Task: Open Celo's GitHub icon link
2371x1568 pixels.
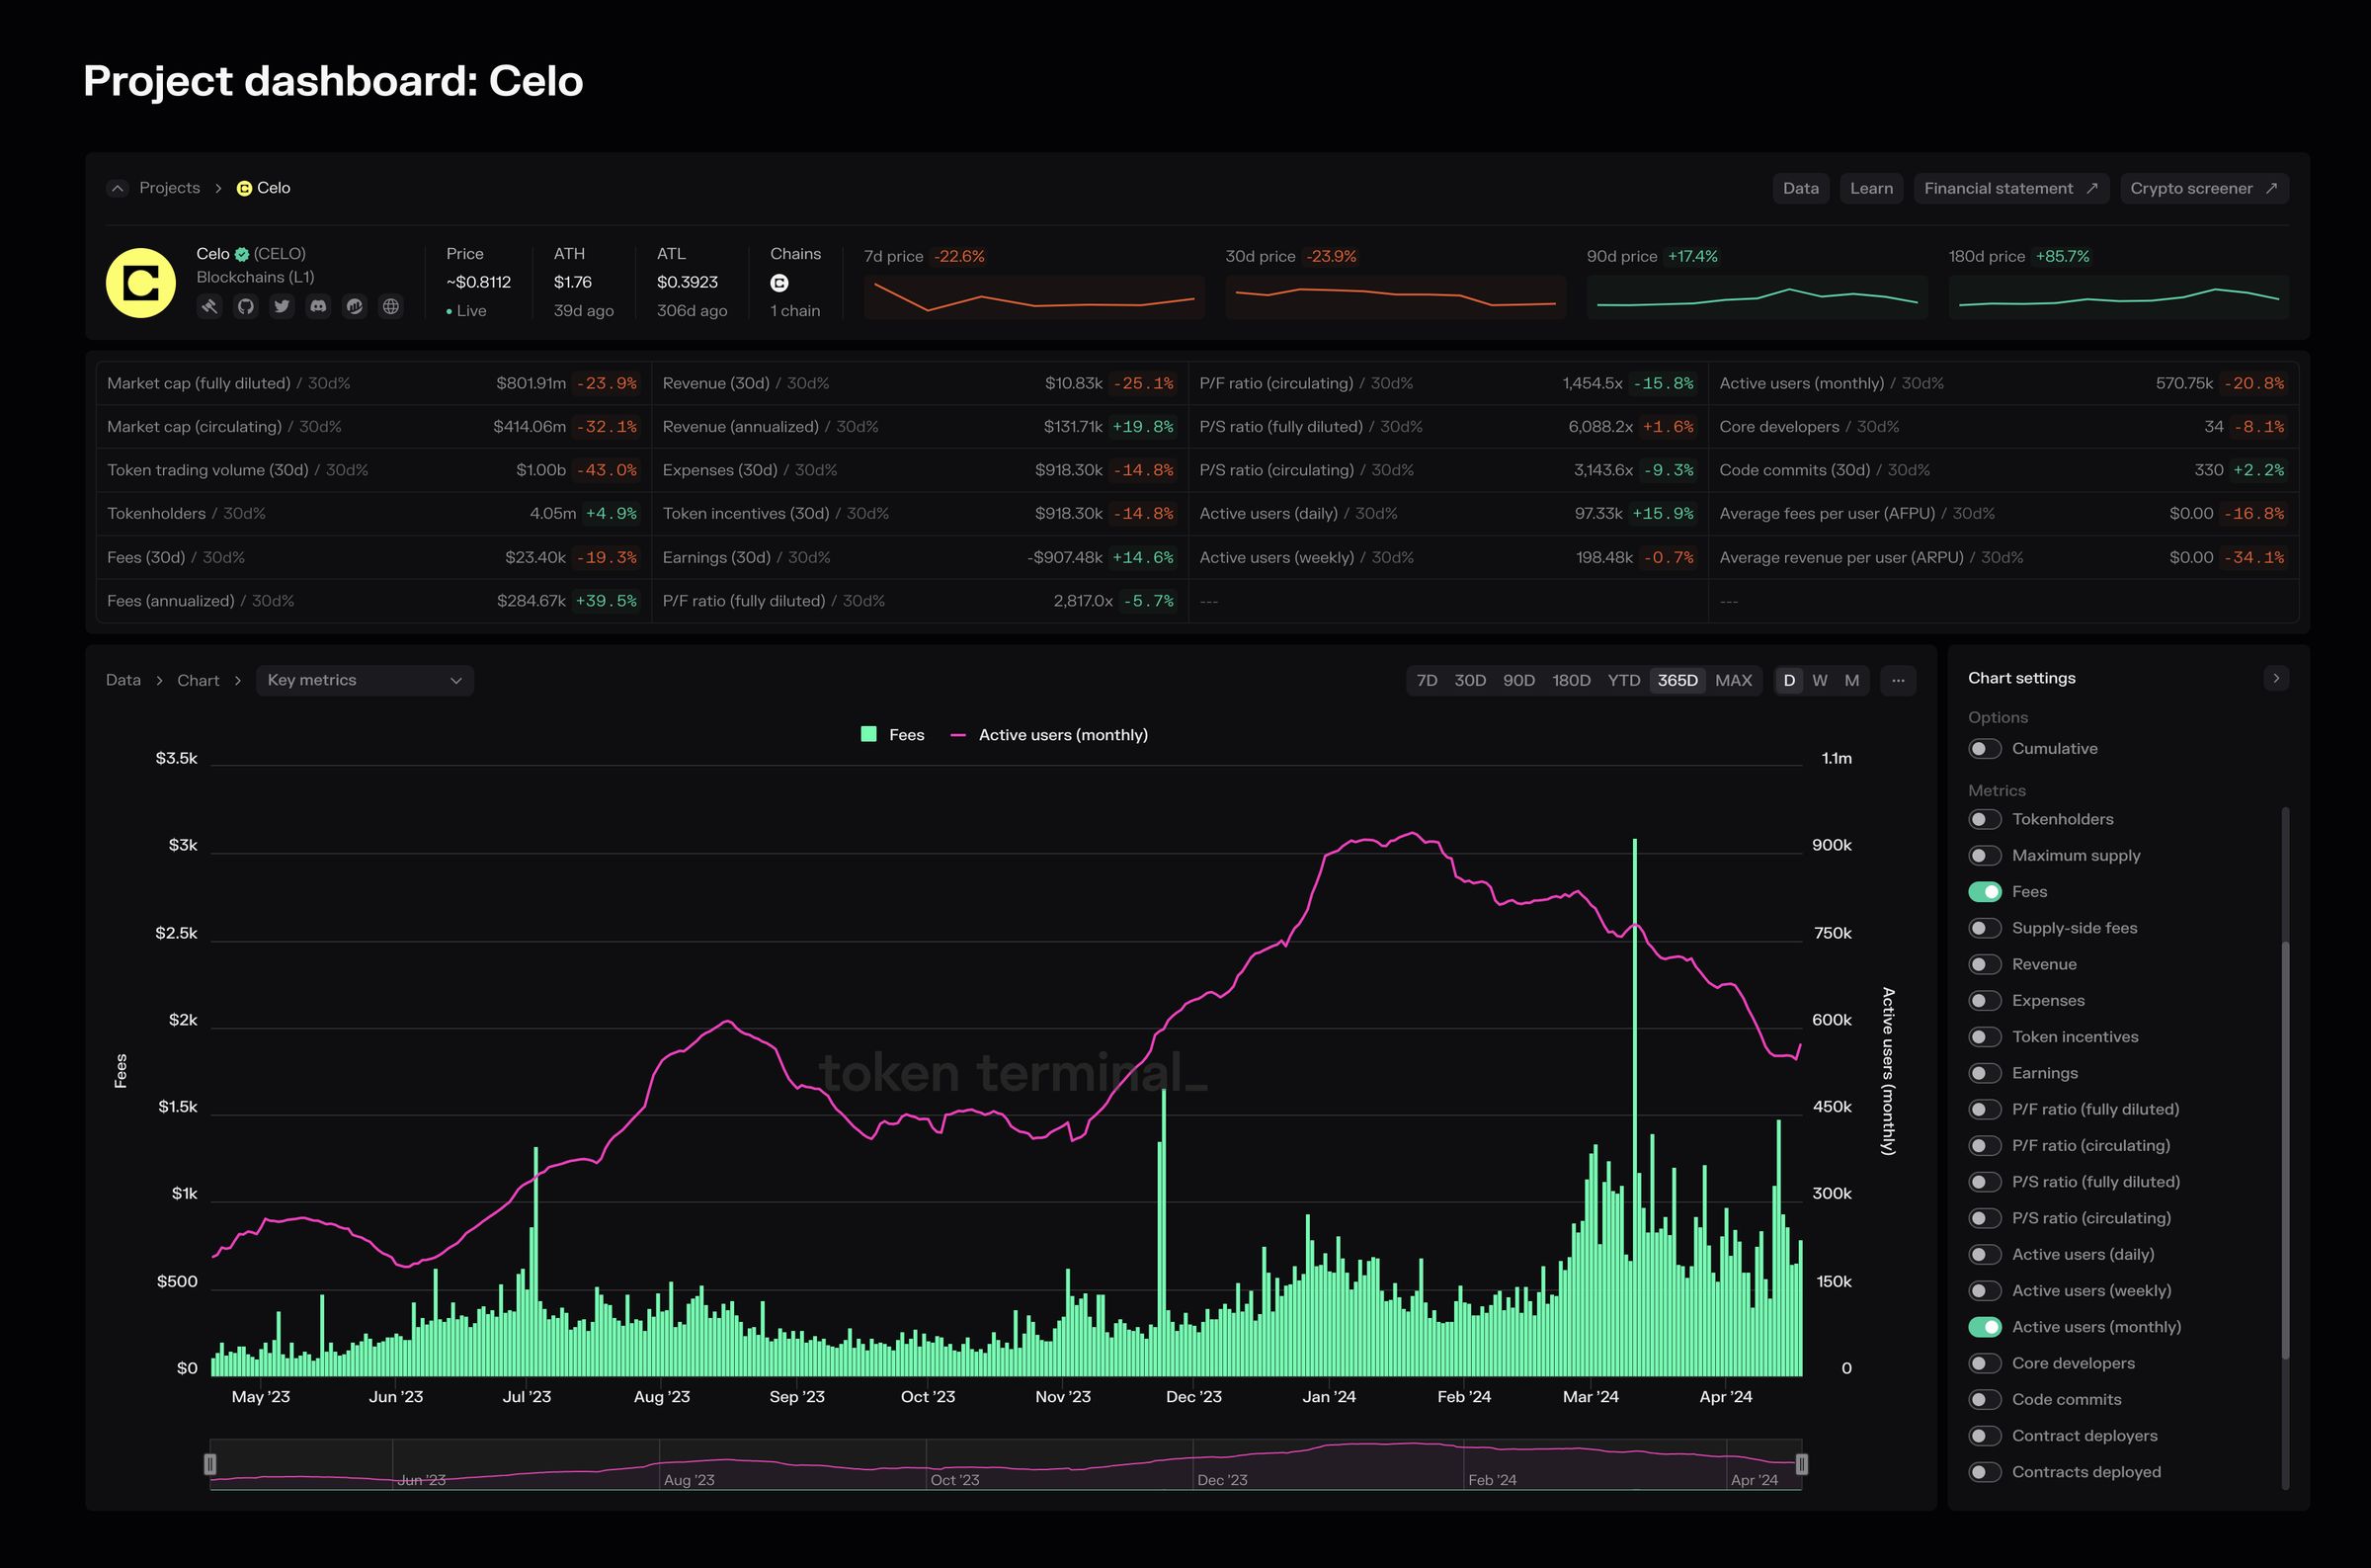Action: [246, 306]
